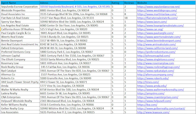Select the 8885 Venice Blvd address cell

(75, 10)
